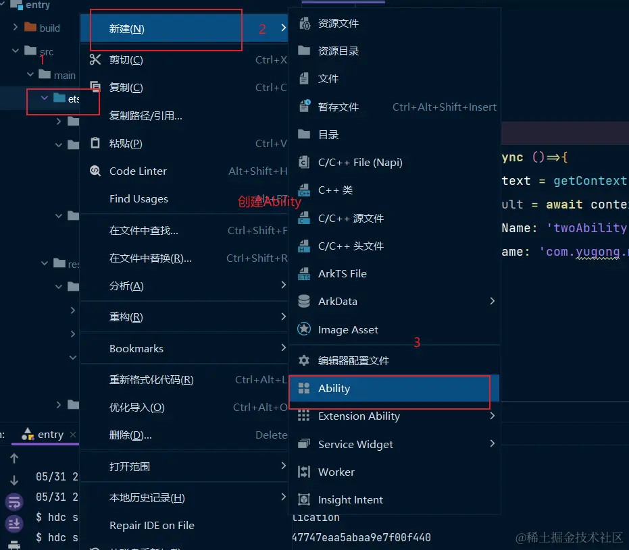Viewport: 629px width, 550px height.
Task: Click the Copy icon beside 复制(C)
Action: click(95, 87)
